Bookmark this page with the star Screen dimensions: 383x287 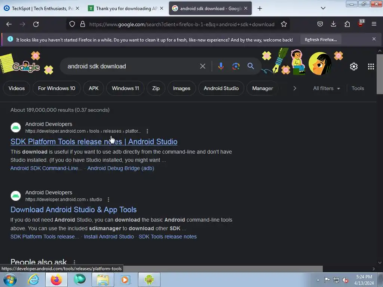pyautogui.click(x=284, y=24)
